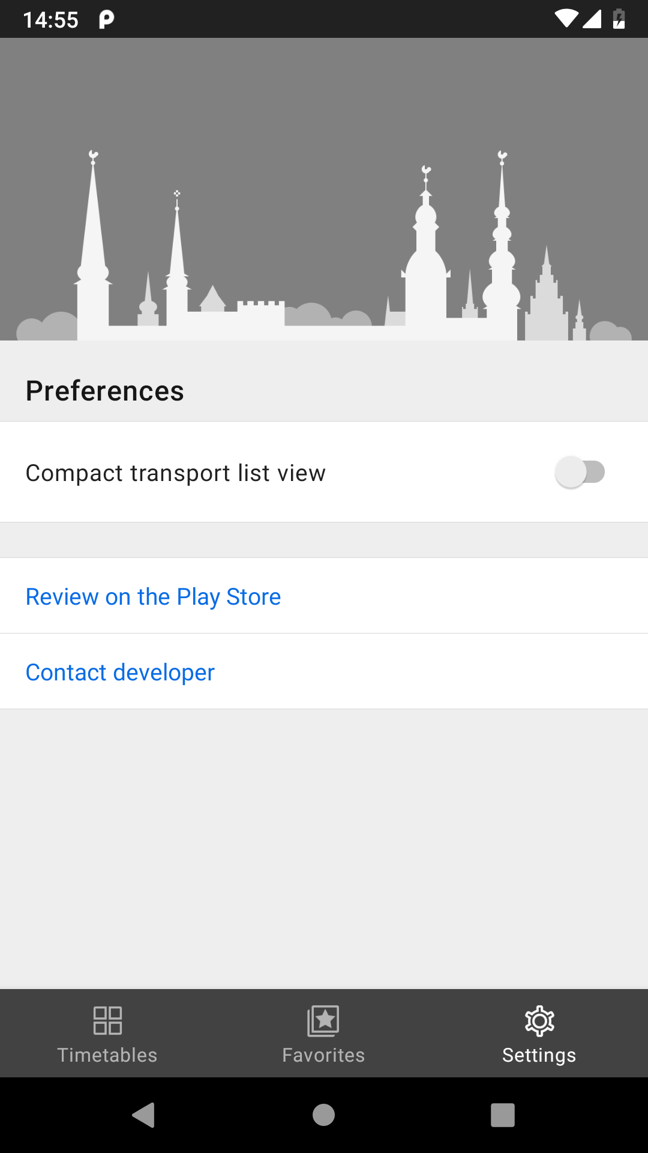Tap the Preferences section heading
The image size is (648, 1153).
click(x=105, y=391)
